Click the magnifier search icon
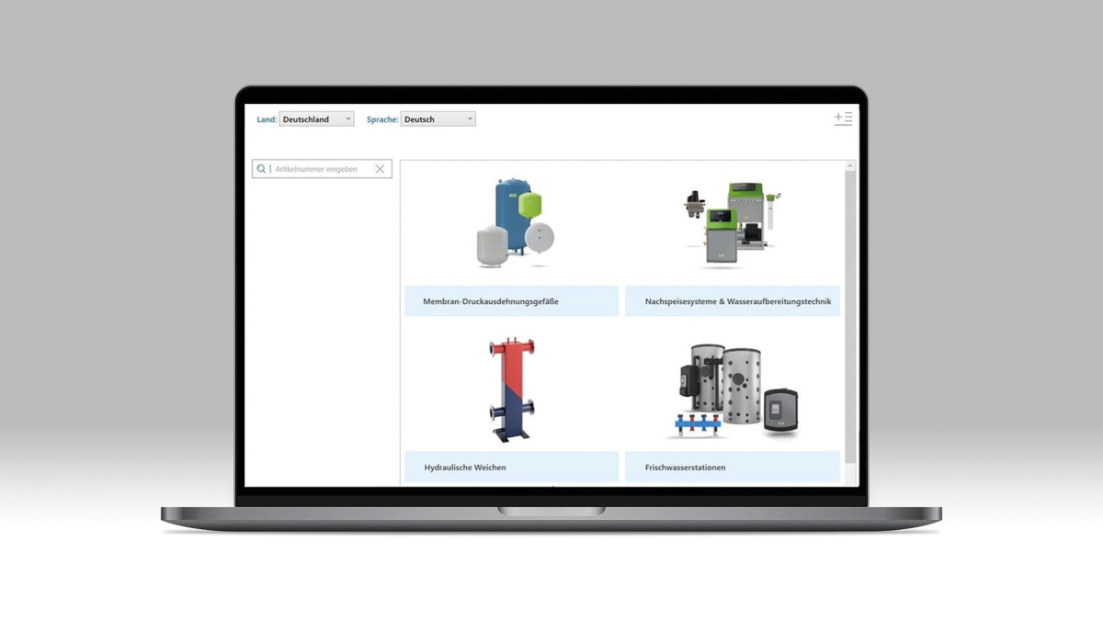Screen dimensions: 1103x620 (x=261, y=169)
